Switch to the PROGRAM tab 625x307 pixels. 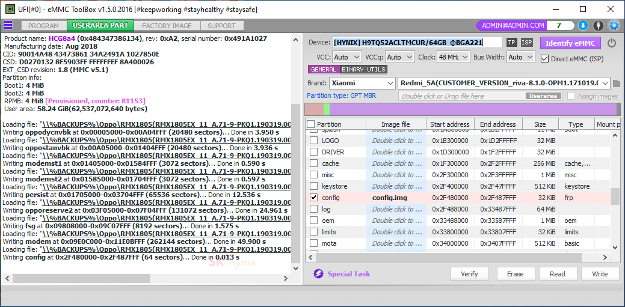tap(43, 26)
